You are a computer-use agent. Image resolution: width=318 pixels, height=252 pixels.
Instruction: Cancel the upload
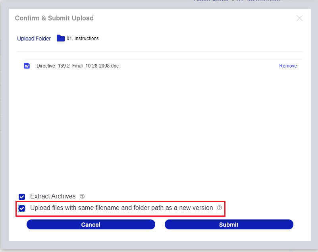(91, 225)
